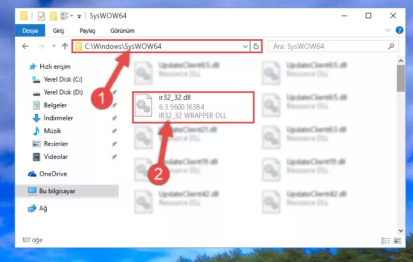This screenshot has width=413, height=262.
Task: Click the pin icon next to Belgeler
Action: (x=114, y=105)
